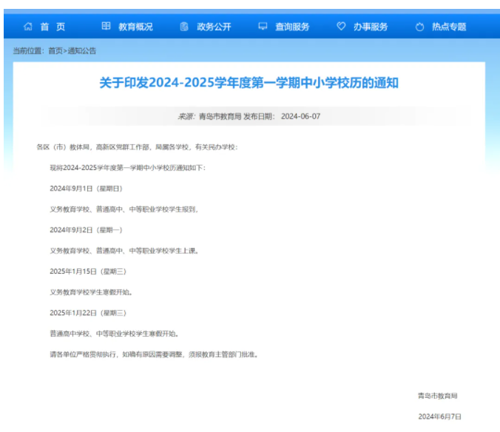Viewport: 500px width, 432px height.
Task: Click the date 2025年1月15日（星期三）
Action: click(x=88, y=271)
